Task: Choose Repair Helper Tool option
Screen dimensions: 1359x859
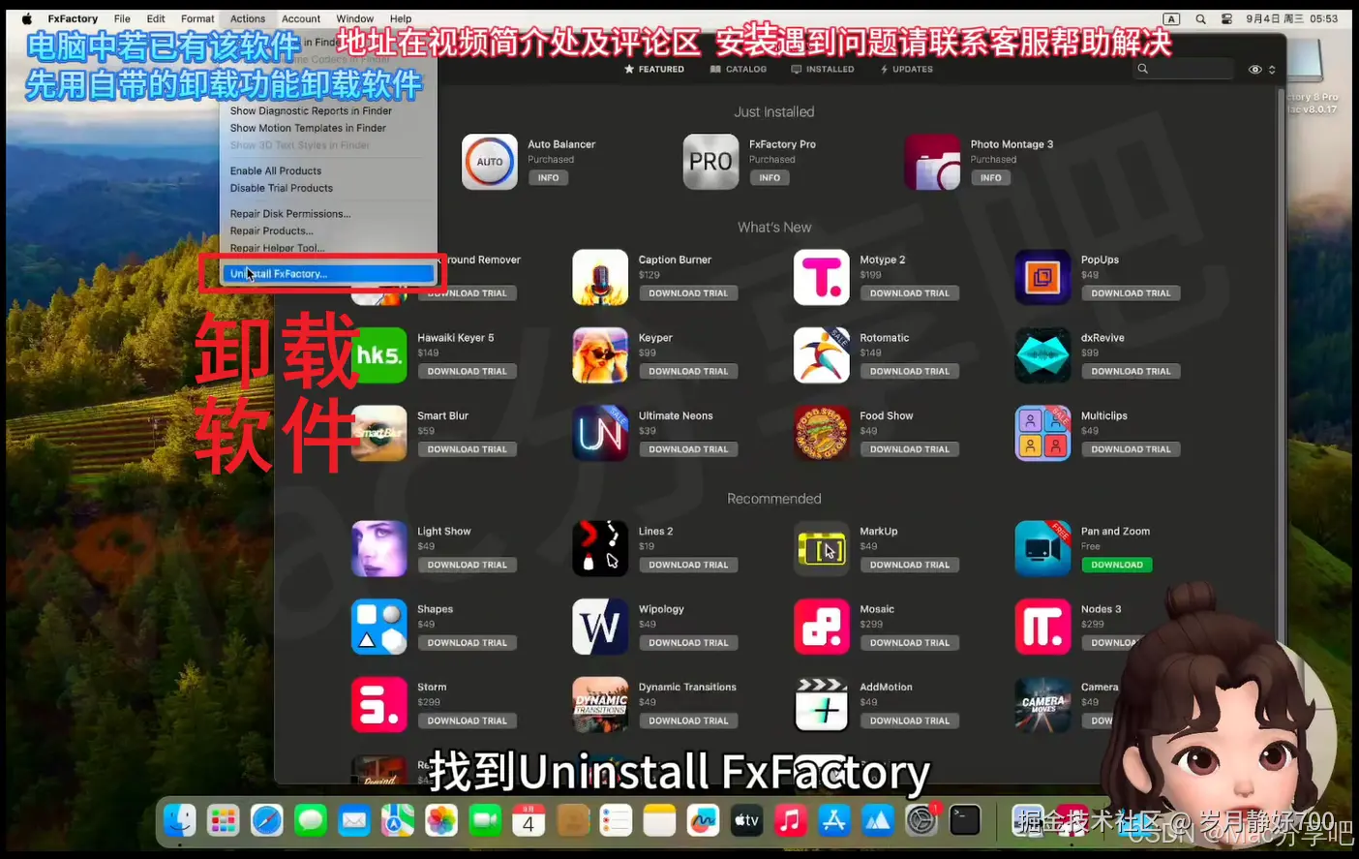Action: coord(276,248)
